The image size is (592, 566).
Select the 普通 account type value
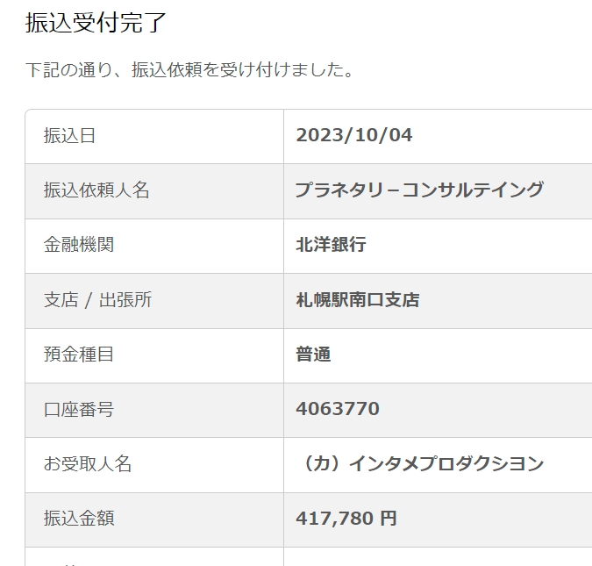313,355
